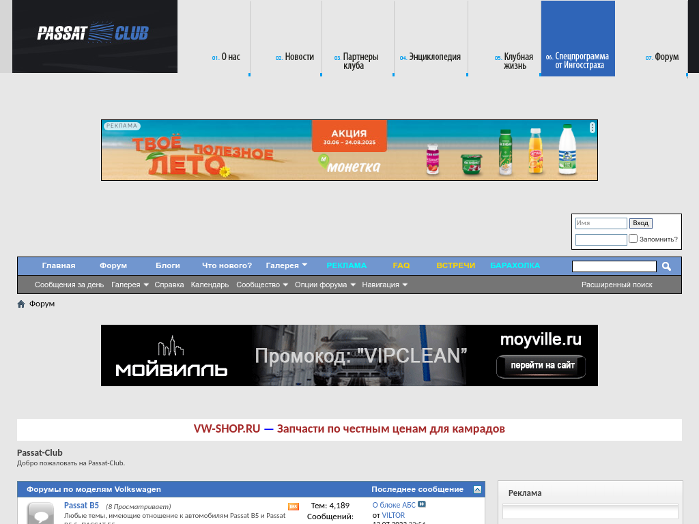Click перейти на сайт on Мойвилль banner
The height and width of the screenshot is (524, 699).
(x=541, y=366)
